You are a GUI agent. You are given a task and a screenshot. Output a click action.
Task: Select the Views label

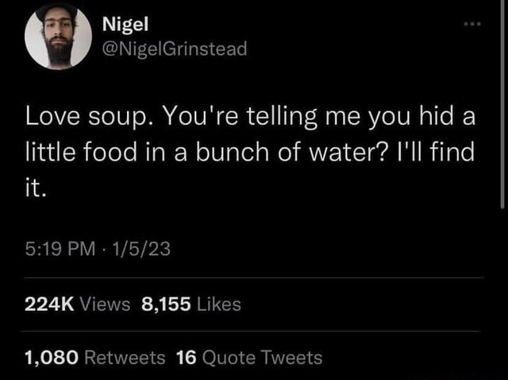(x=104, y=304)
